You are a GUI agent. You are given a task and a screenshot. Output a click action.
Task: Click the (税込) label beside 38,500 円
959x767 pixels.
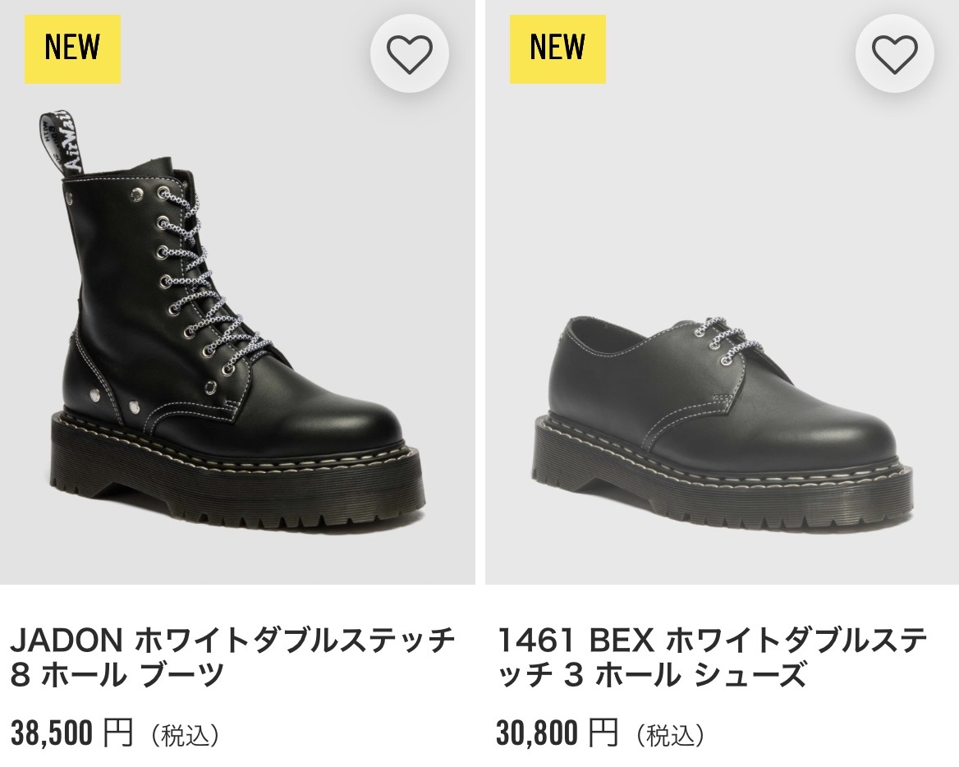tap(184, 734)
